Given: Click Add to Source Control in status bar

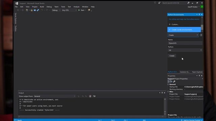Looking at the screenshot, I should point(192,120).
